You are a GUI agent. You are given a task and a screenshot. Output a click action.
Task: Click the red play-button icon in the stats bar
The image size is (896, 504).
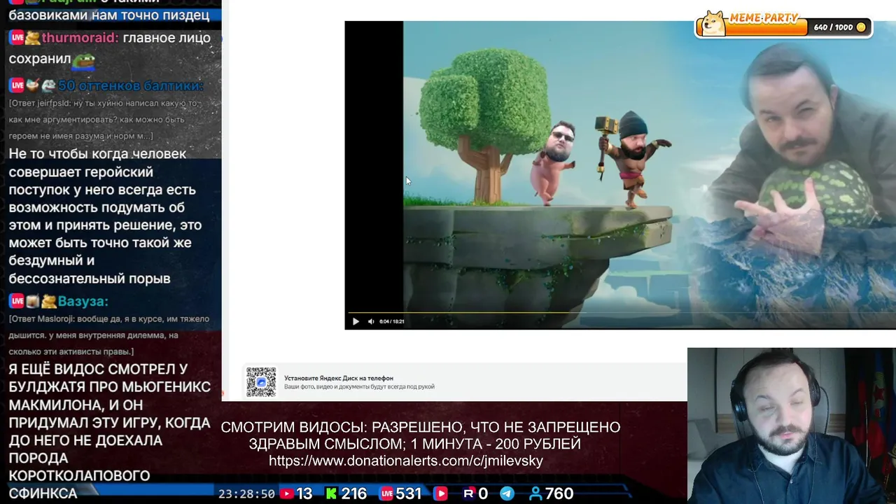(x=440, y=493)
